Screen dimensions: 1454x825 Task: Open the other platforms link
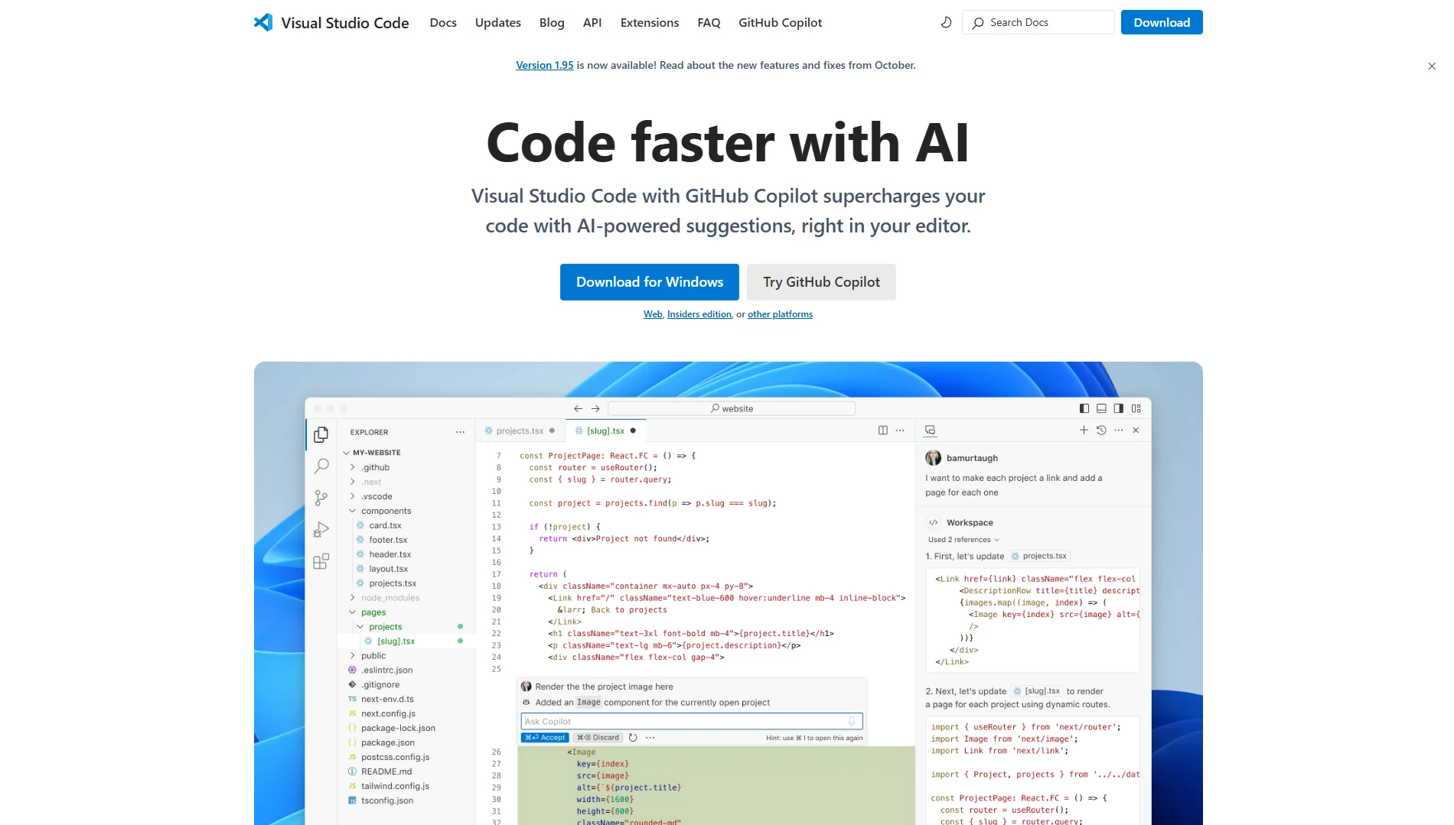(x=780, y=314)
